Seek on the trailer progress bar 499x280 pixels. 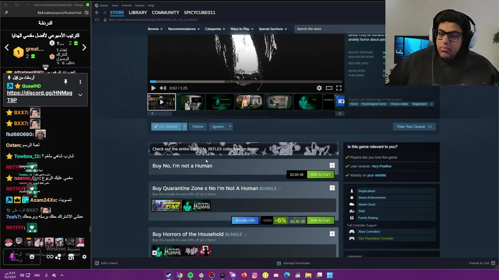245,82
